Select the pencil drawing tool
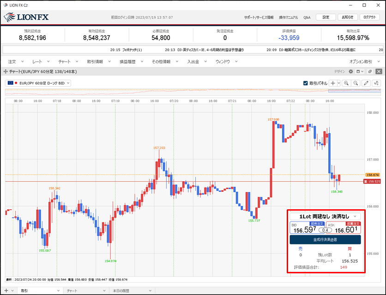 coord(366,83)
